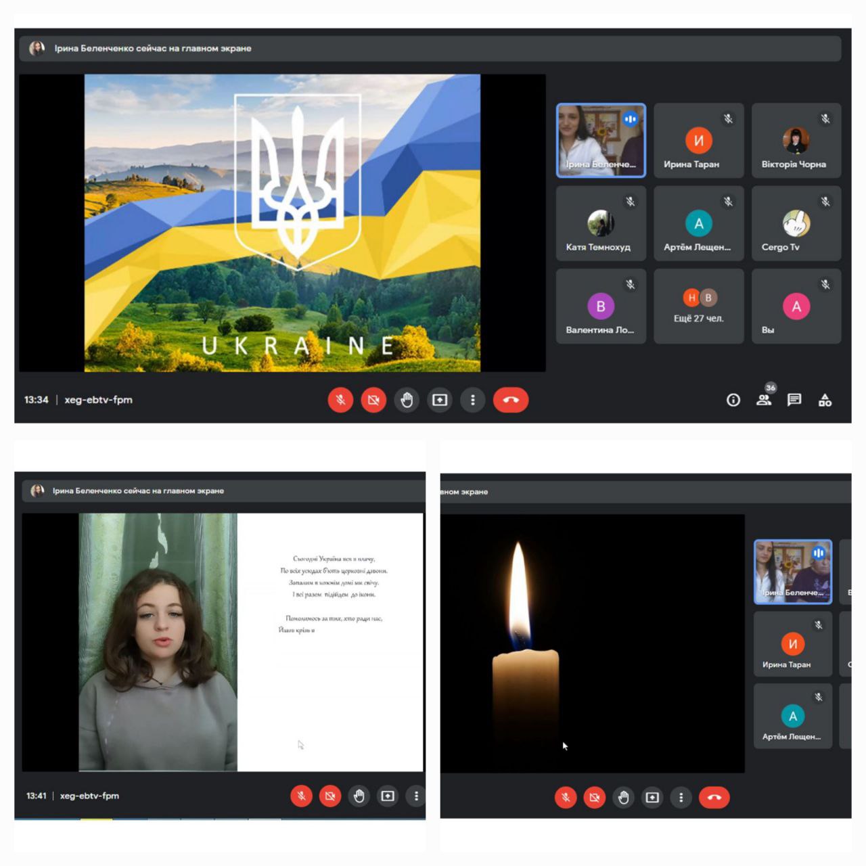Click muted mic icon on Катя Темнохуд tile

point(630,202)
